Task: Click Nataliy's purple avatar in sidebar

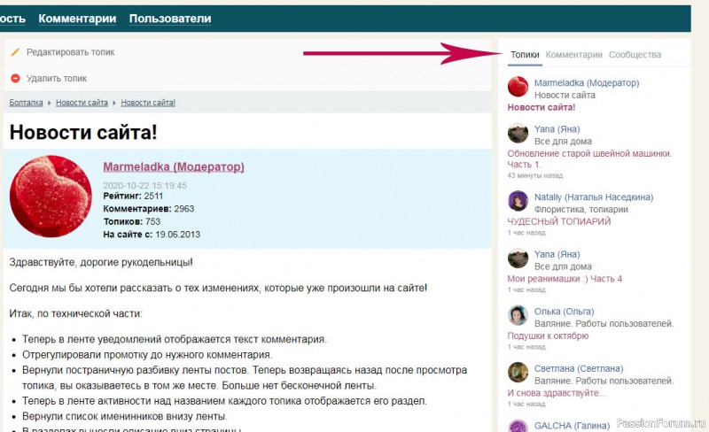Action: click(518, 201)
